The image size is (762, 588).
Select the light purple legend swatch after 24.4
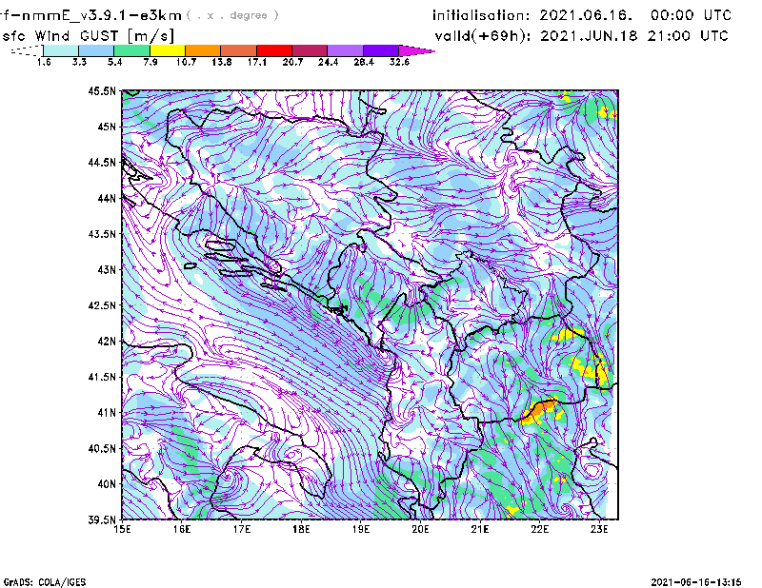346,50
